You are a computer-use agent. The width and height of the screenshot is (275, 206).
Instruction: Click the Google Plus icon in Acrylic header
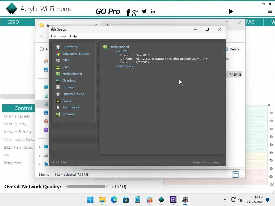(135, 12)
